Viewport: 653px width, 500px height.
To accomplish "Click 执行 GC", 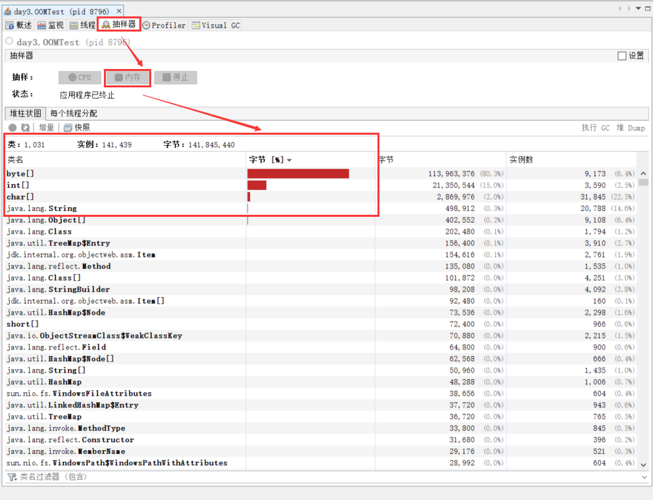I will coord(595,127).
